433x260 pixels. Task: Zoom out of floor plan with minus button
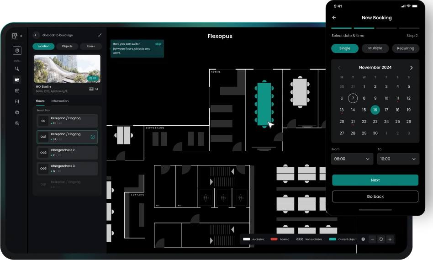pos(372,239)
